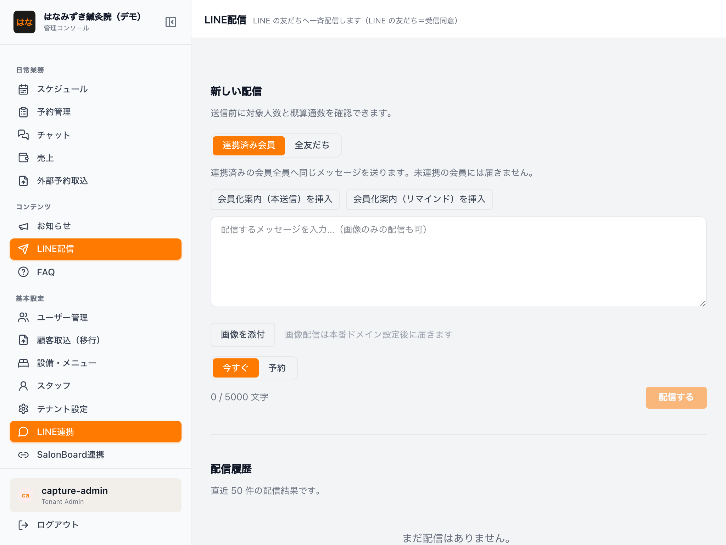The height and width of the screenshot is (545, 726).
Task: Click the 売上 wallet icon
Action: click(23, 158)
